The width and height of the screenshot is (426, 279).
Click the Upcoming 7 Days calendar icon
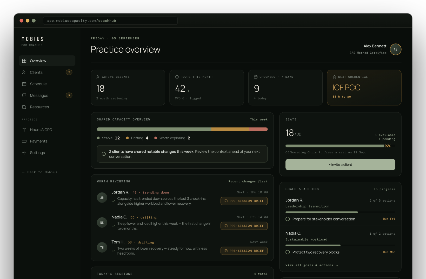(256, 77)
